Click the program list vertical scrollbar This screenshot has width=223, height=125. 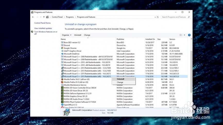coord(191,72)
